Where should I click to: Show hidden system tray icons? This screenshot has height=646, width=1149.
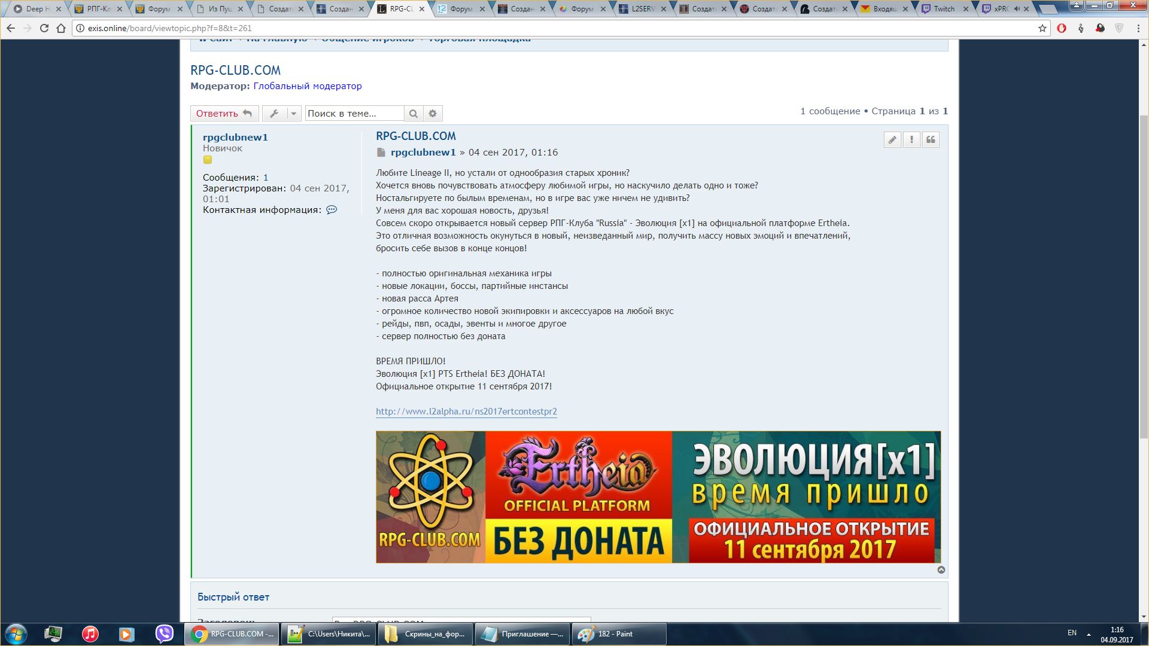[x=1089, y=634]
